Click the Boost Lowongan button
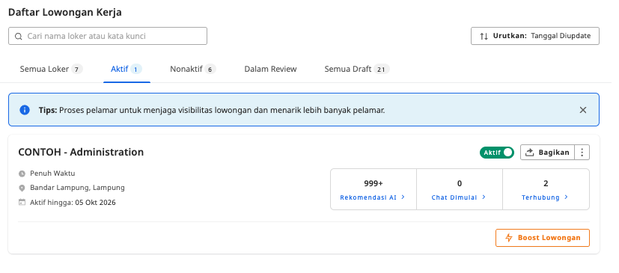 [x=543, y=238]
